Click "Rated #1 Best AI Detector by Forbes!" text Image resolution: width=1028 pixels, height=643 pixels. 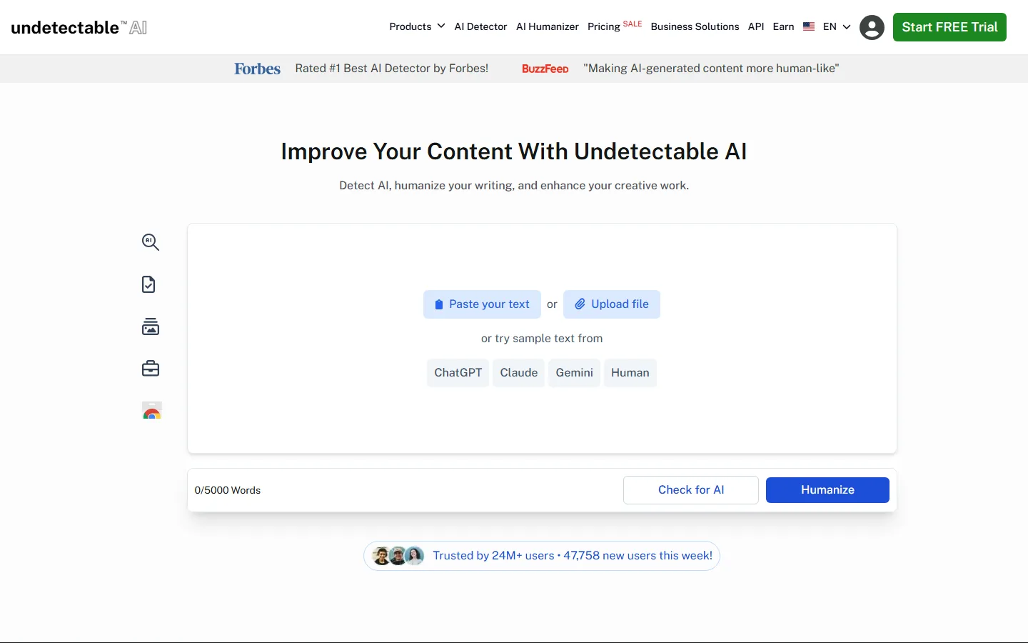392,69
